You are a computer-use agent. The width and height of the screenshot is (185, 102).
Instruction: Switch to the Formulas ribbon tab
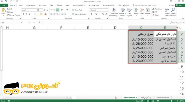pyautogui.click(x=42, y=5)
